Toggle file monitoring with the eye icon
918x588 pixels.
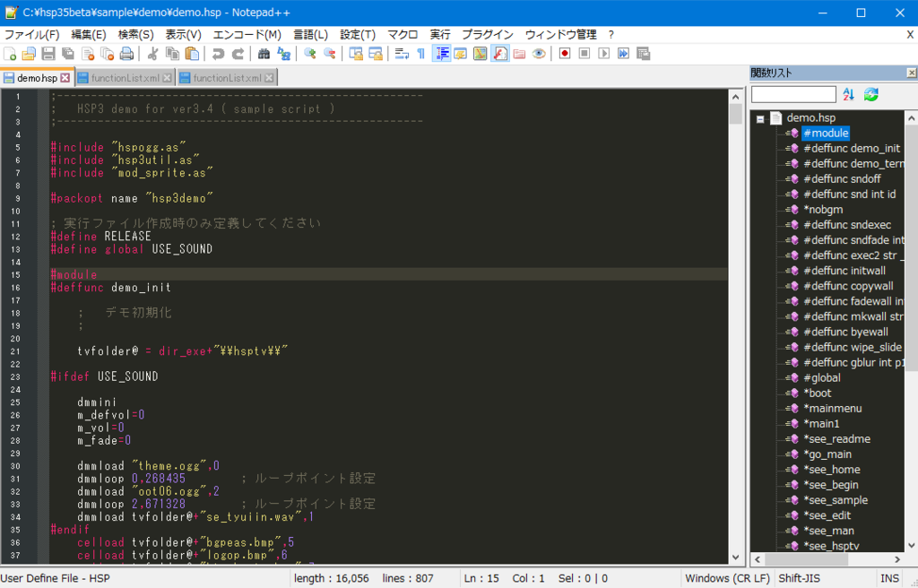click(539, 54)
